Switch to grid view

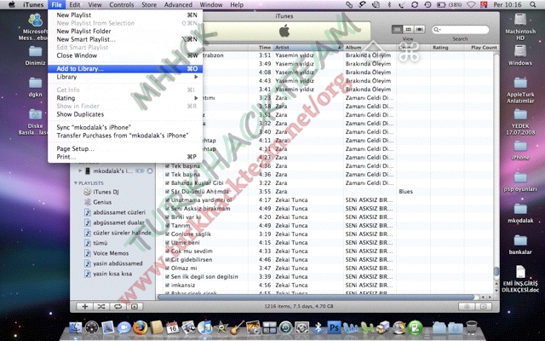tap(409, 30)
